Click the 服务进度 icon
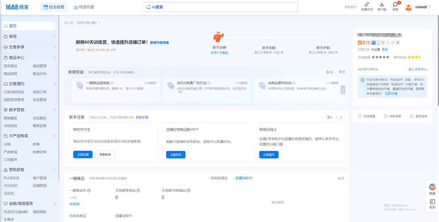439x222 pixels. point(411,116)
